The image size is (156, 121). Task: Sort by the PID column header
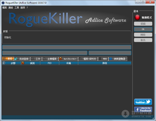50,63
